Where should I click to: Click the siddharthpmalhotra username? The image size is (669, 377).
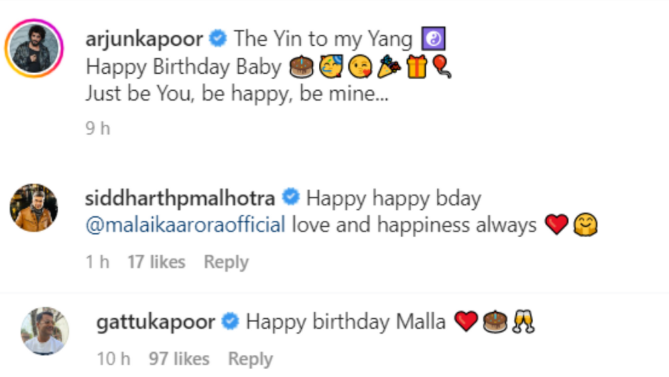coord(180,199)
